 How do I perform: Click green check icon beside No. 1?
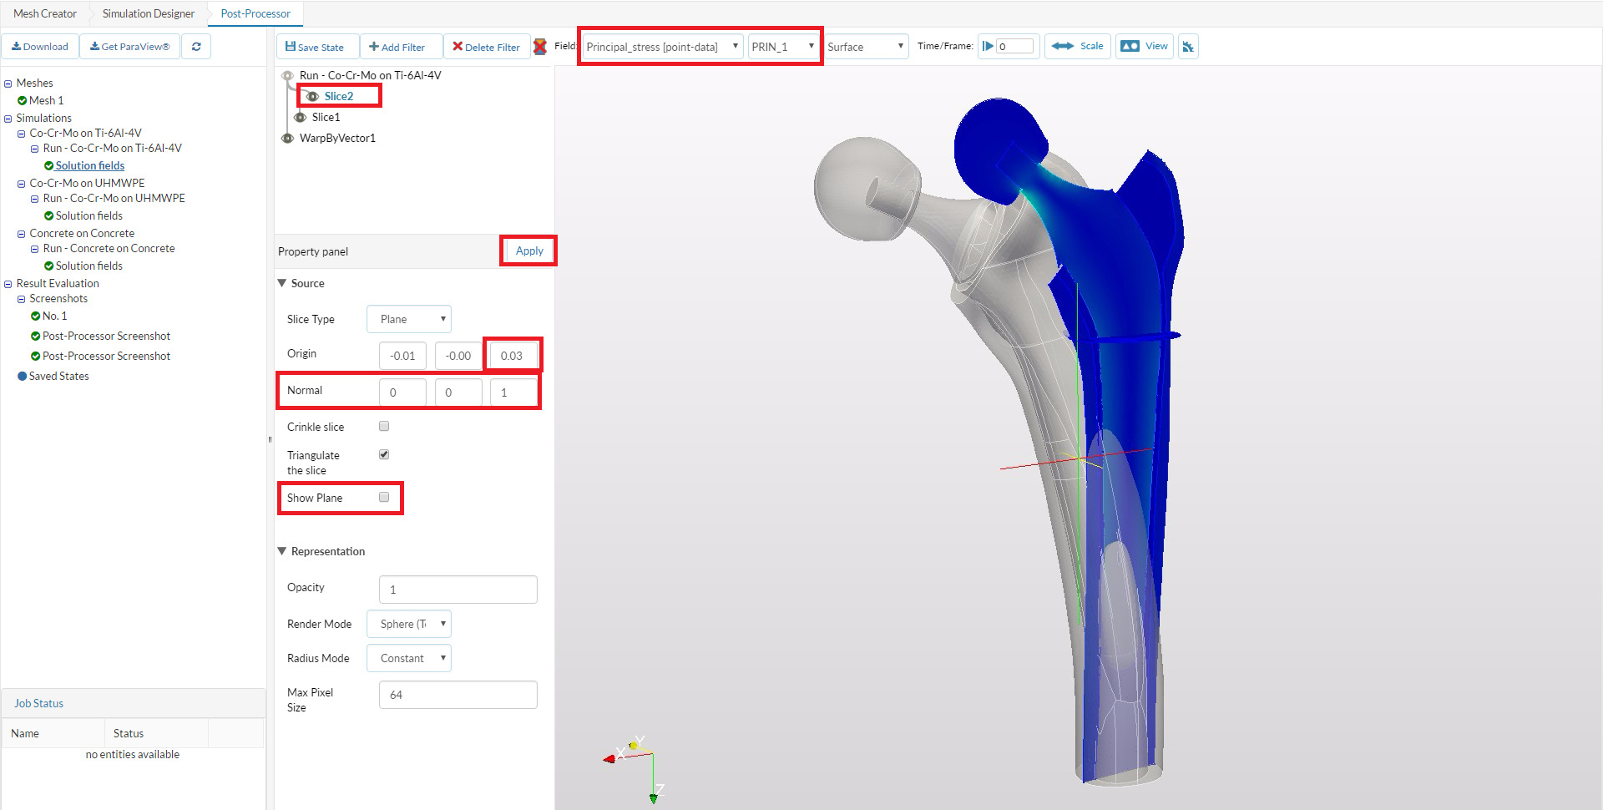pos(36,316)
